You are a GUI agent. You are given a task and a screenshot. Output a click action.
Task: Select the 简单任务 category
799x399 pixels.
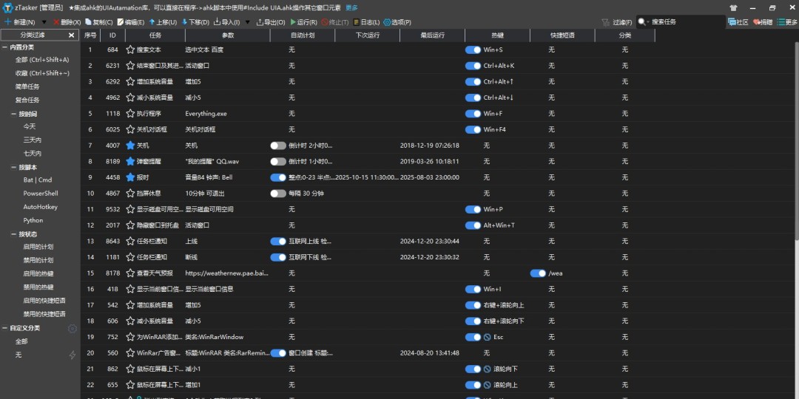(x=27, y=87)
